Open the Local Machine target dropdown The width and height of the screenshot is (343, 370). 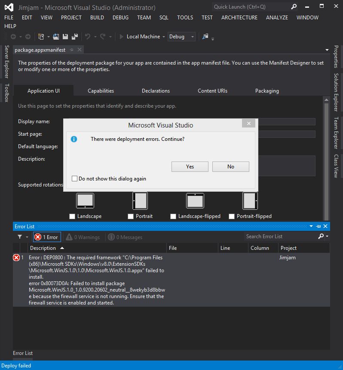(164, 37)
